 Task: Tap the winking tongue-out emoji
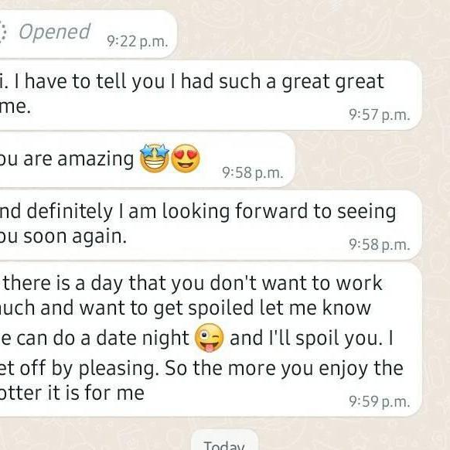coord(210,338)
